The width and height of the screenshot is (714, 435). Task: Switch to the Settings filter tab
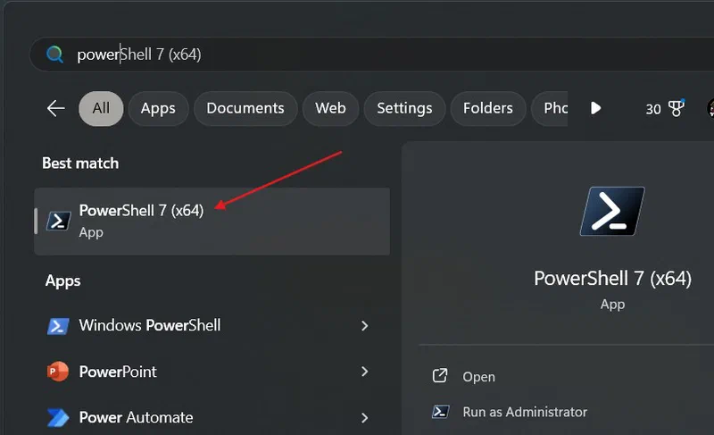pyautogui.click(x=404, y=108)
